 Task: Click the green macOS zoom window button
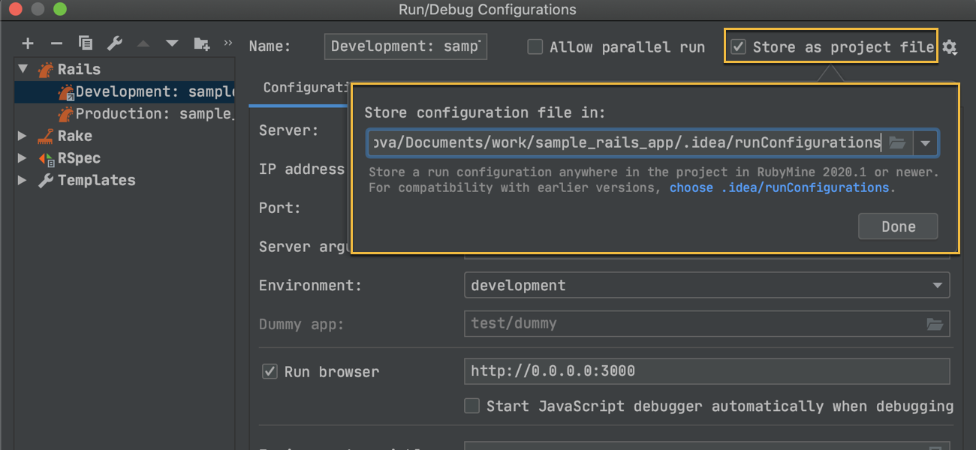(x=60, y=10)
